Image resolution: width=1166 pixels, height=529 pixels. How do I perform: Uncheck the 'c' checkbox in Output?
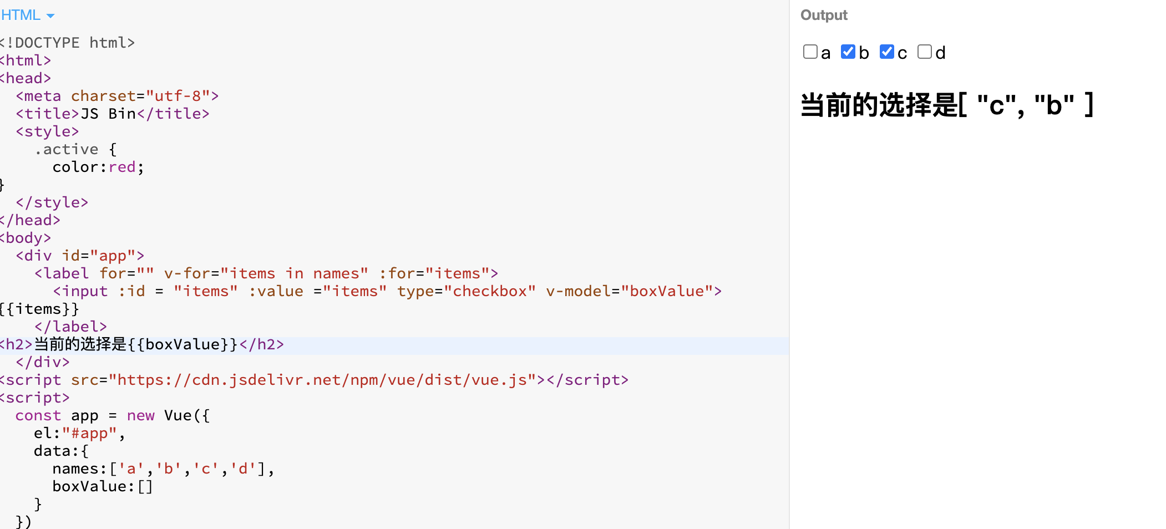pos(887,52)
